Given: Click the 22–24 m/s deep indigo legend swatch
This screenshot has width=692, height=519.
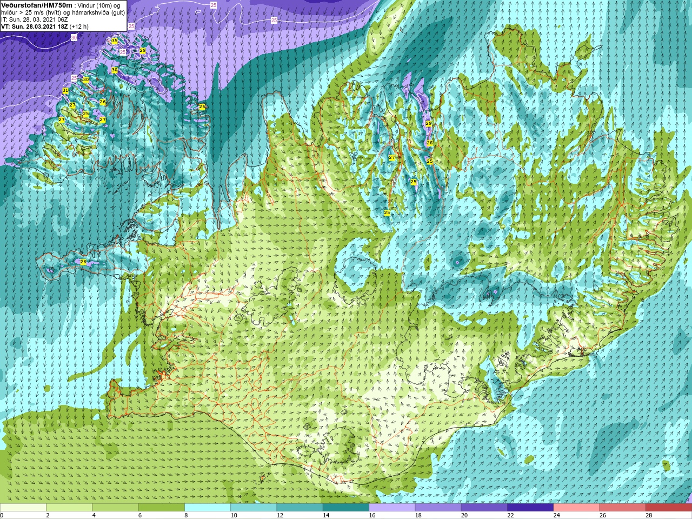Looking at the screenshot, I should (x=530, y=508).
